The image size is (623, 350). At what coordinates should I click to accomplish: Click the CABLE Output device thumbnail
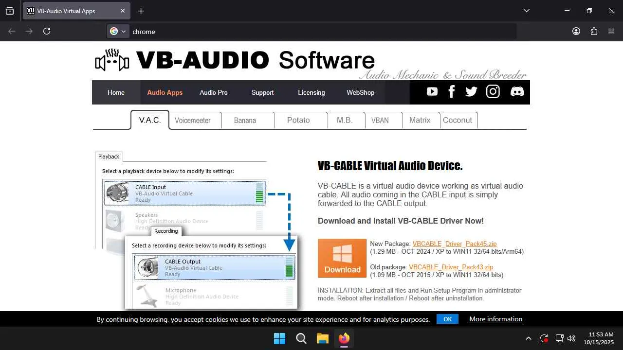(x=147, y=267)
